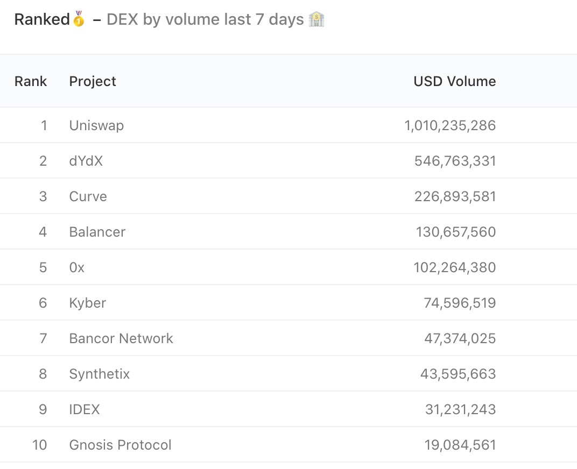This screenshot has height=469, width=577.
Task: Click volume value 43,595,663
Action: 458,374
